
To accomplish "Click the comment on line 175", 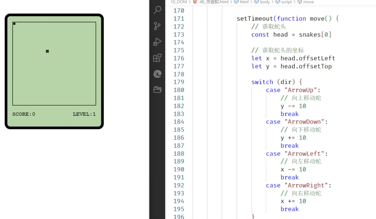I will [x=278, y=50].
